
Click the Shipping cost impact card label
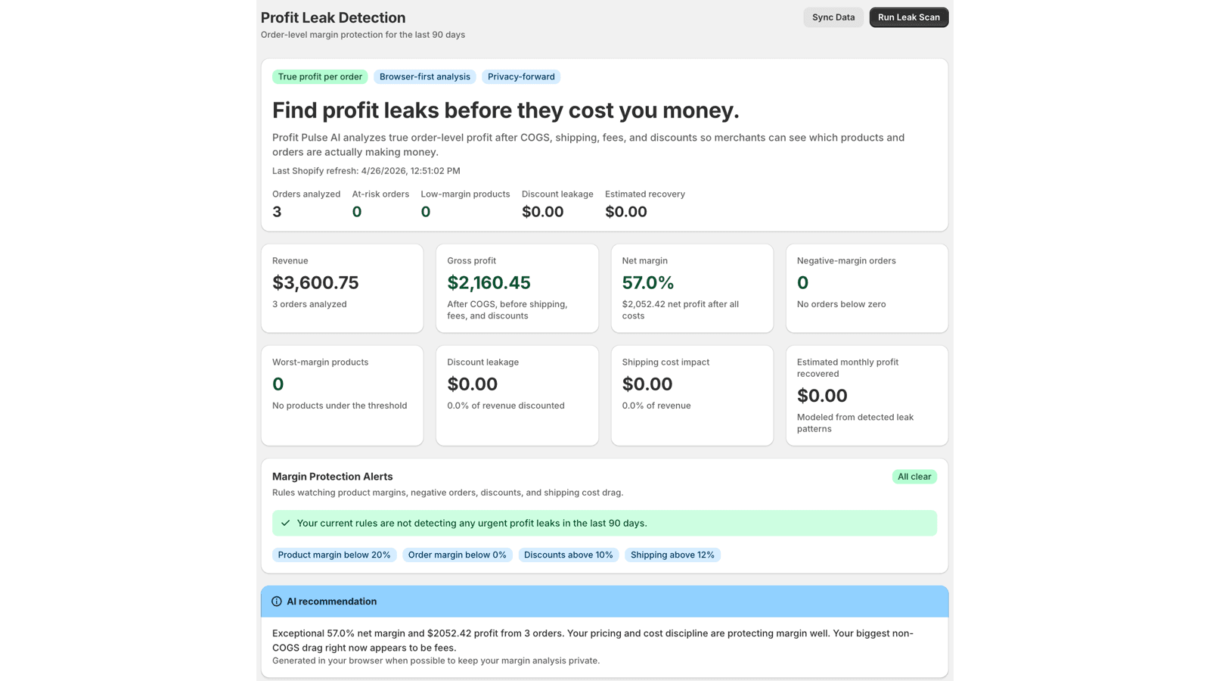(665, 362)
